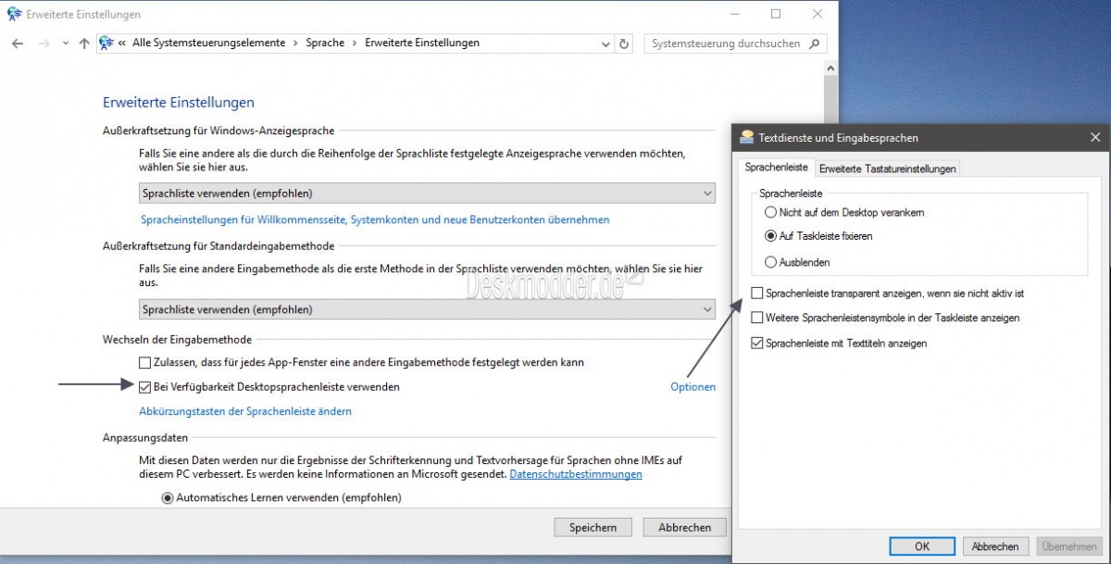Image resolution: width=1111 pixels, height=564 pixels.
Task: Navigate up one level using the up arrow
Action: (x=83, y=43)
